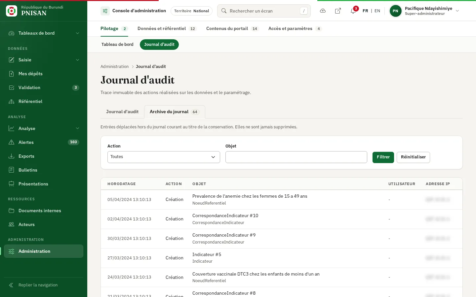476x297 pixels.
Task: Focus the Rechercher un écran search box
Action: tap(264, 11)
